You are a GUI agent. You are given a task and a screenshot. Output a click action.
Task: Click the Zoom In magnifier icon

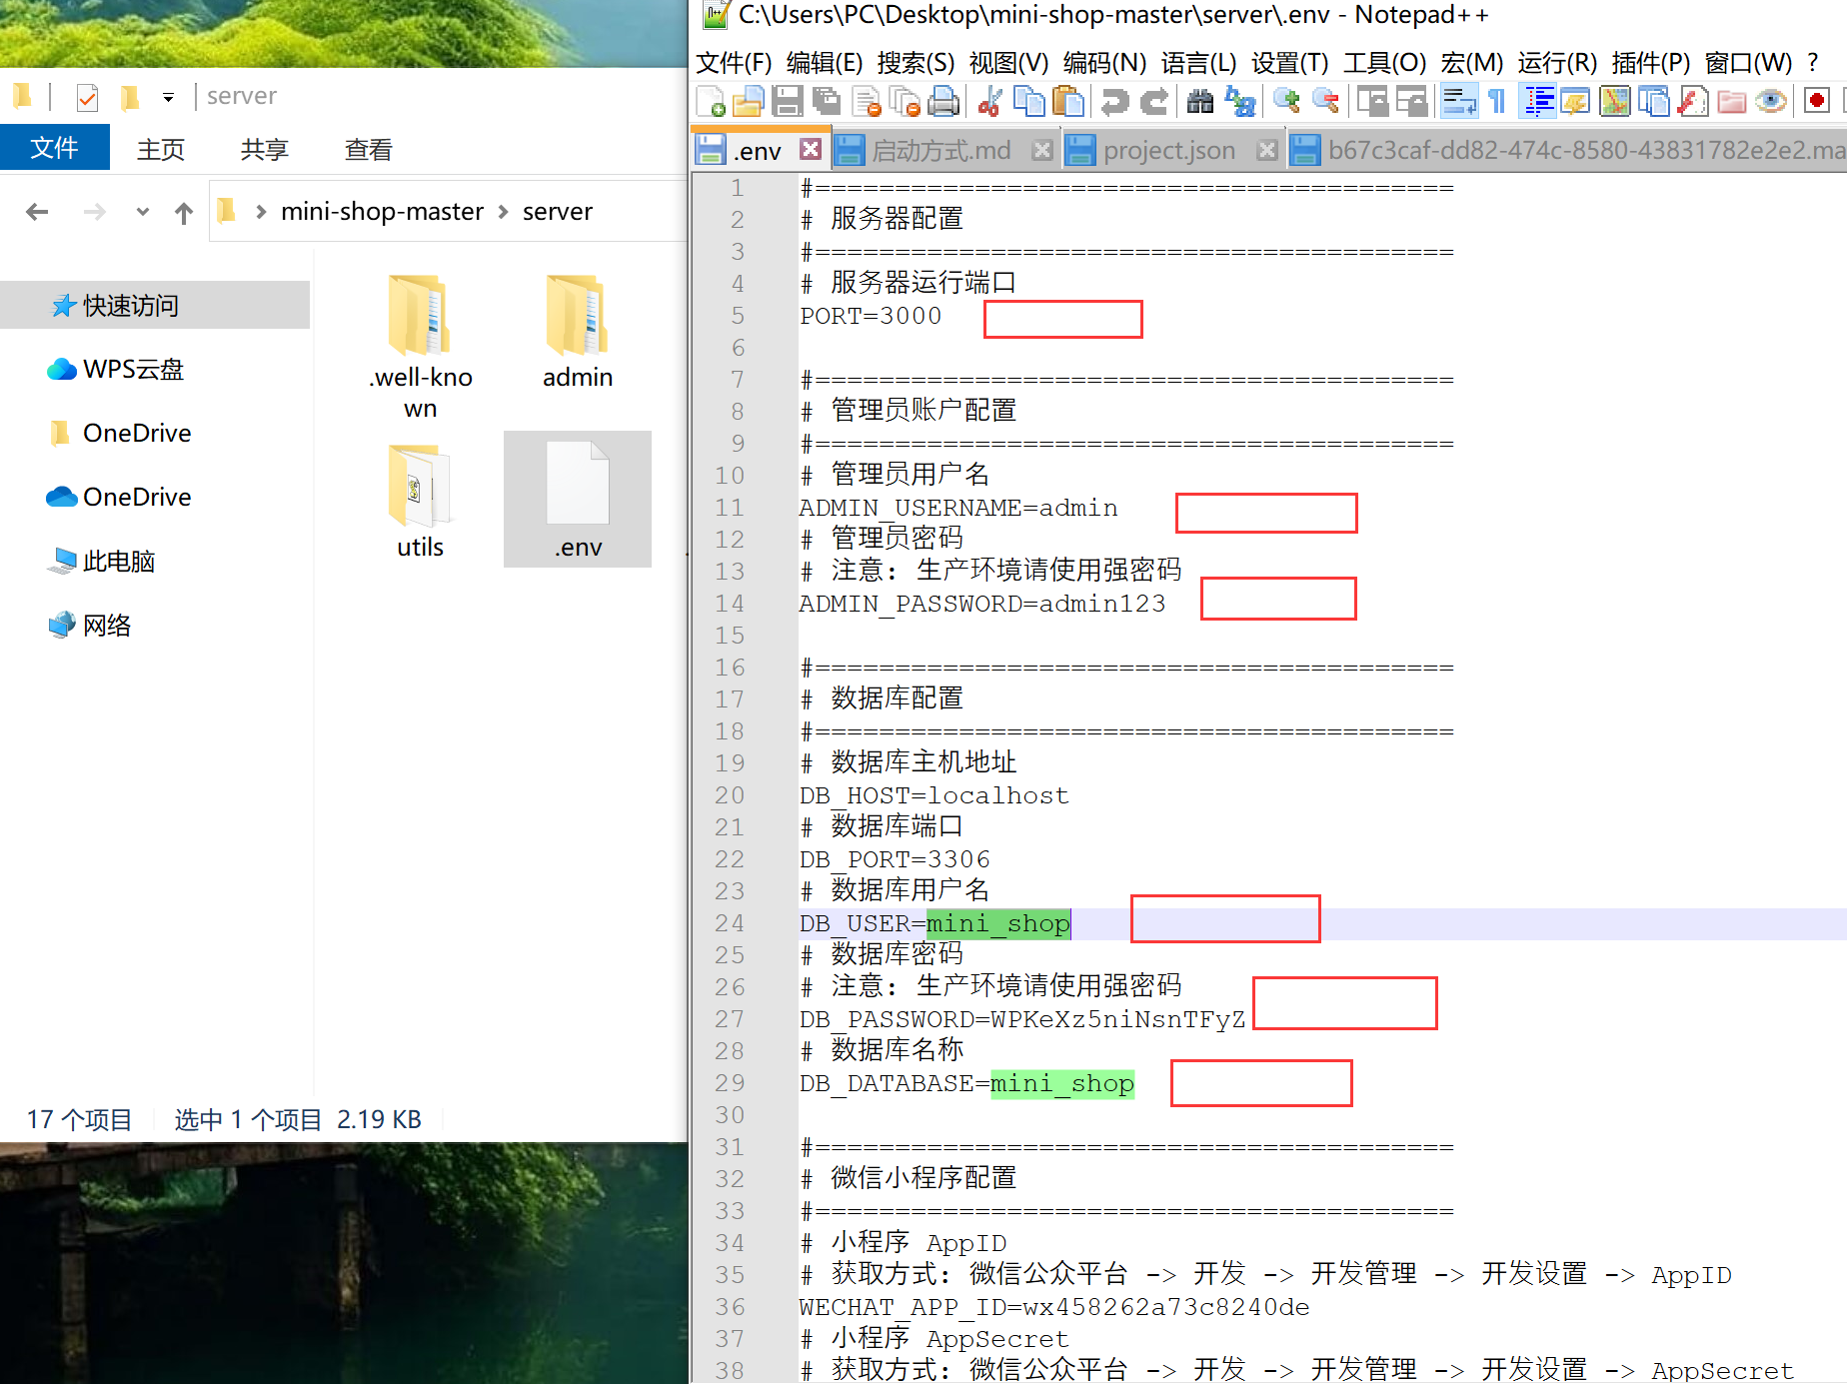point(1286,102)
